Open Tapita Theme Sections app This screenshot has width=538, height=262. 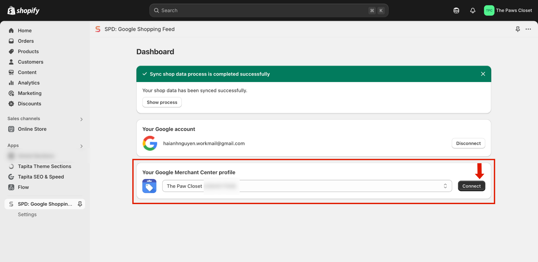(44, 166)
